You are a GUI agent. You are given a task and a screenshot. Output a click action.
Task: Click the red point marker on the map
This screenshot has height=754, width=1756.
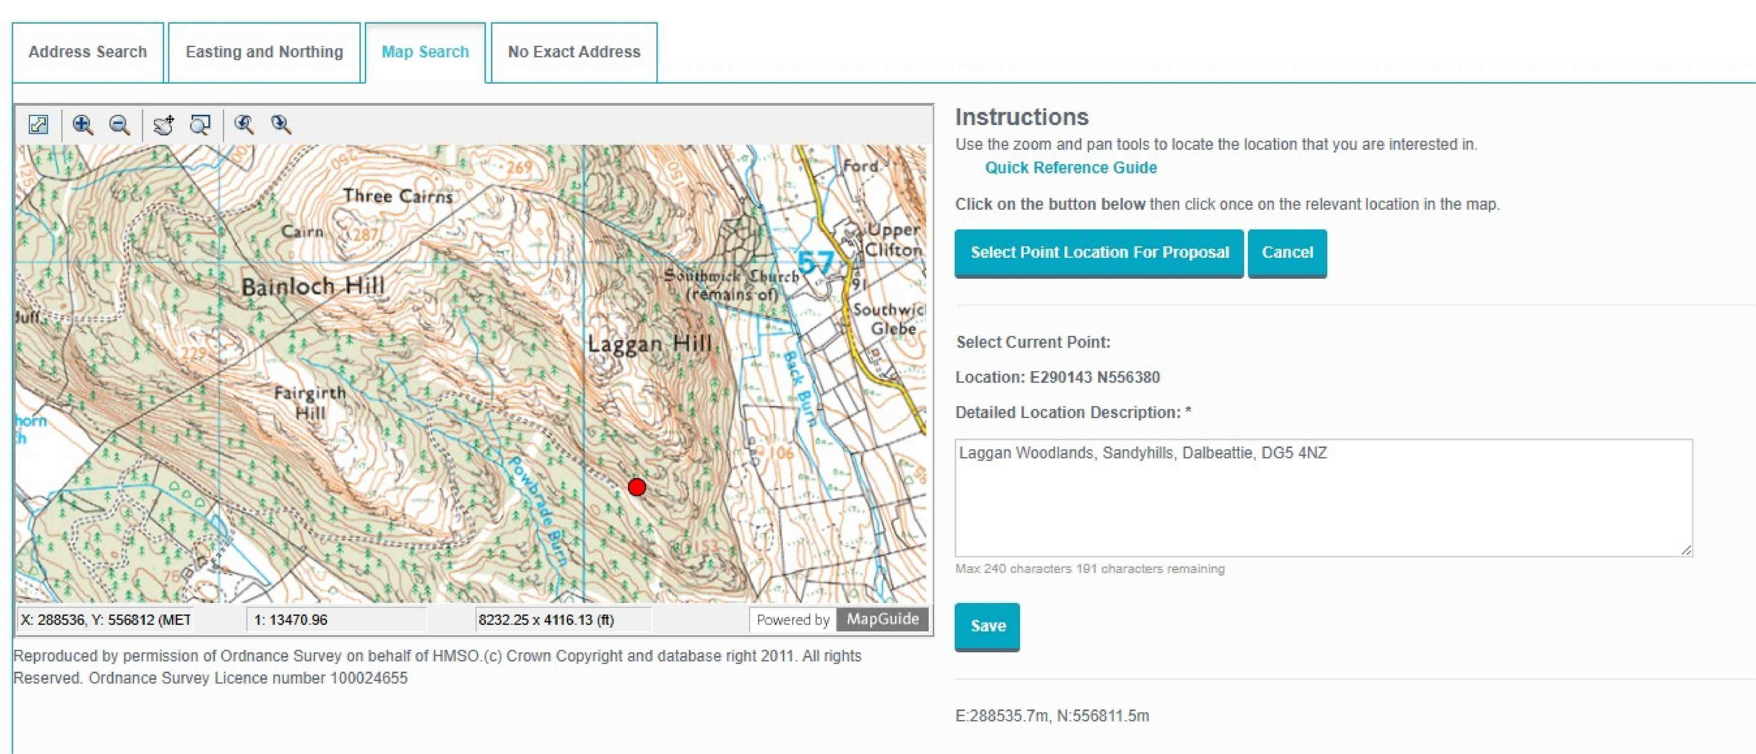(x=637, y=487)
